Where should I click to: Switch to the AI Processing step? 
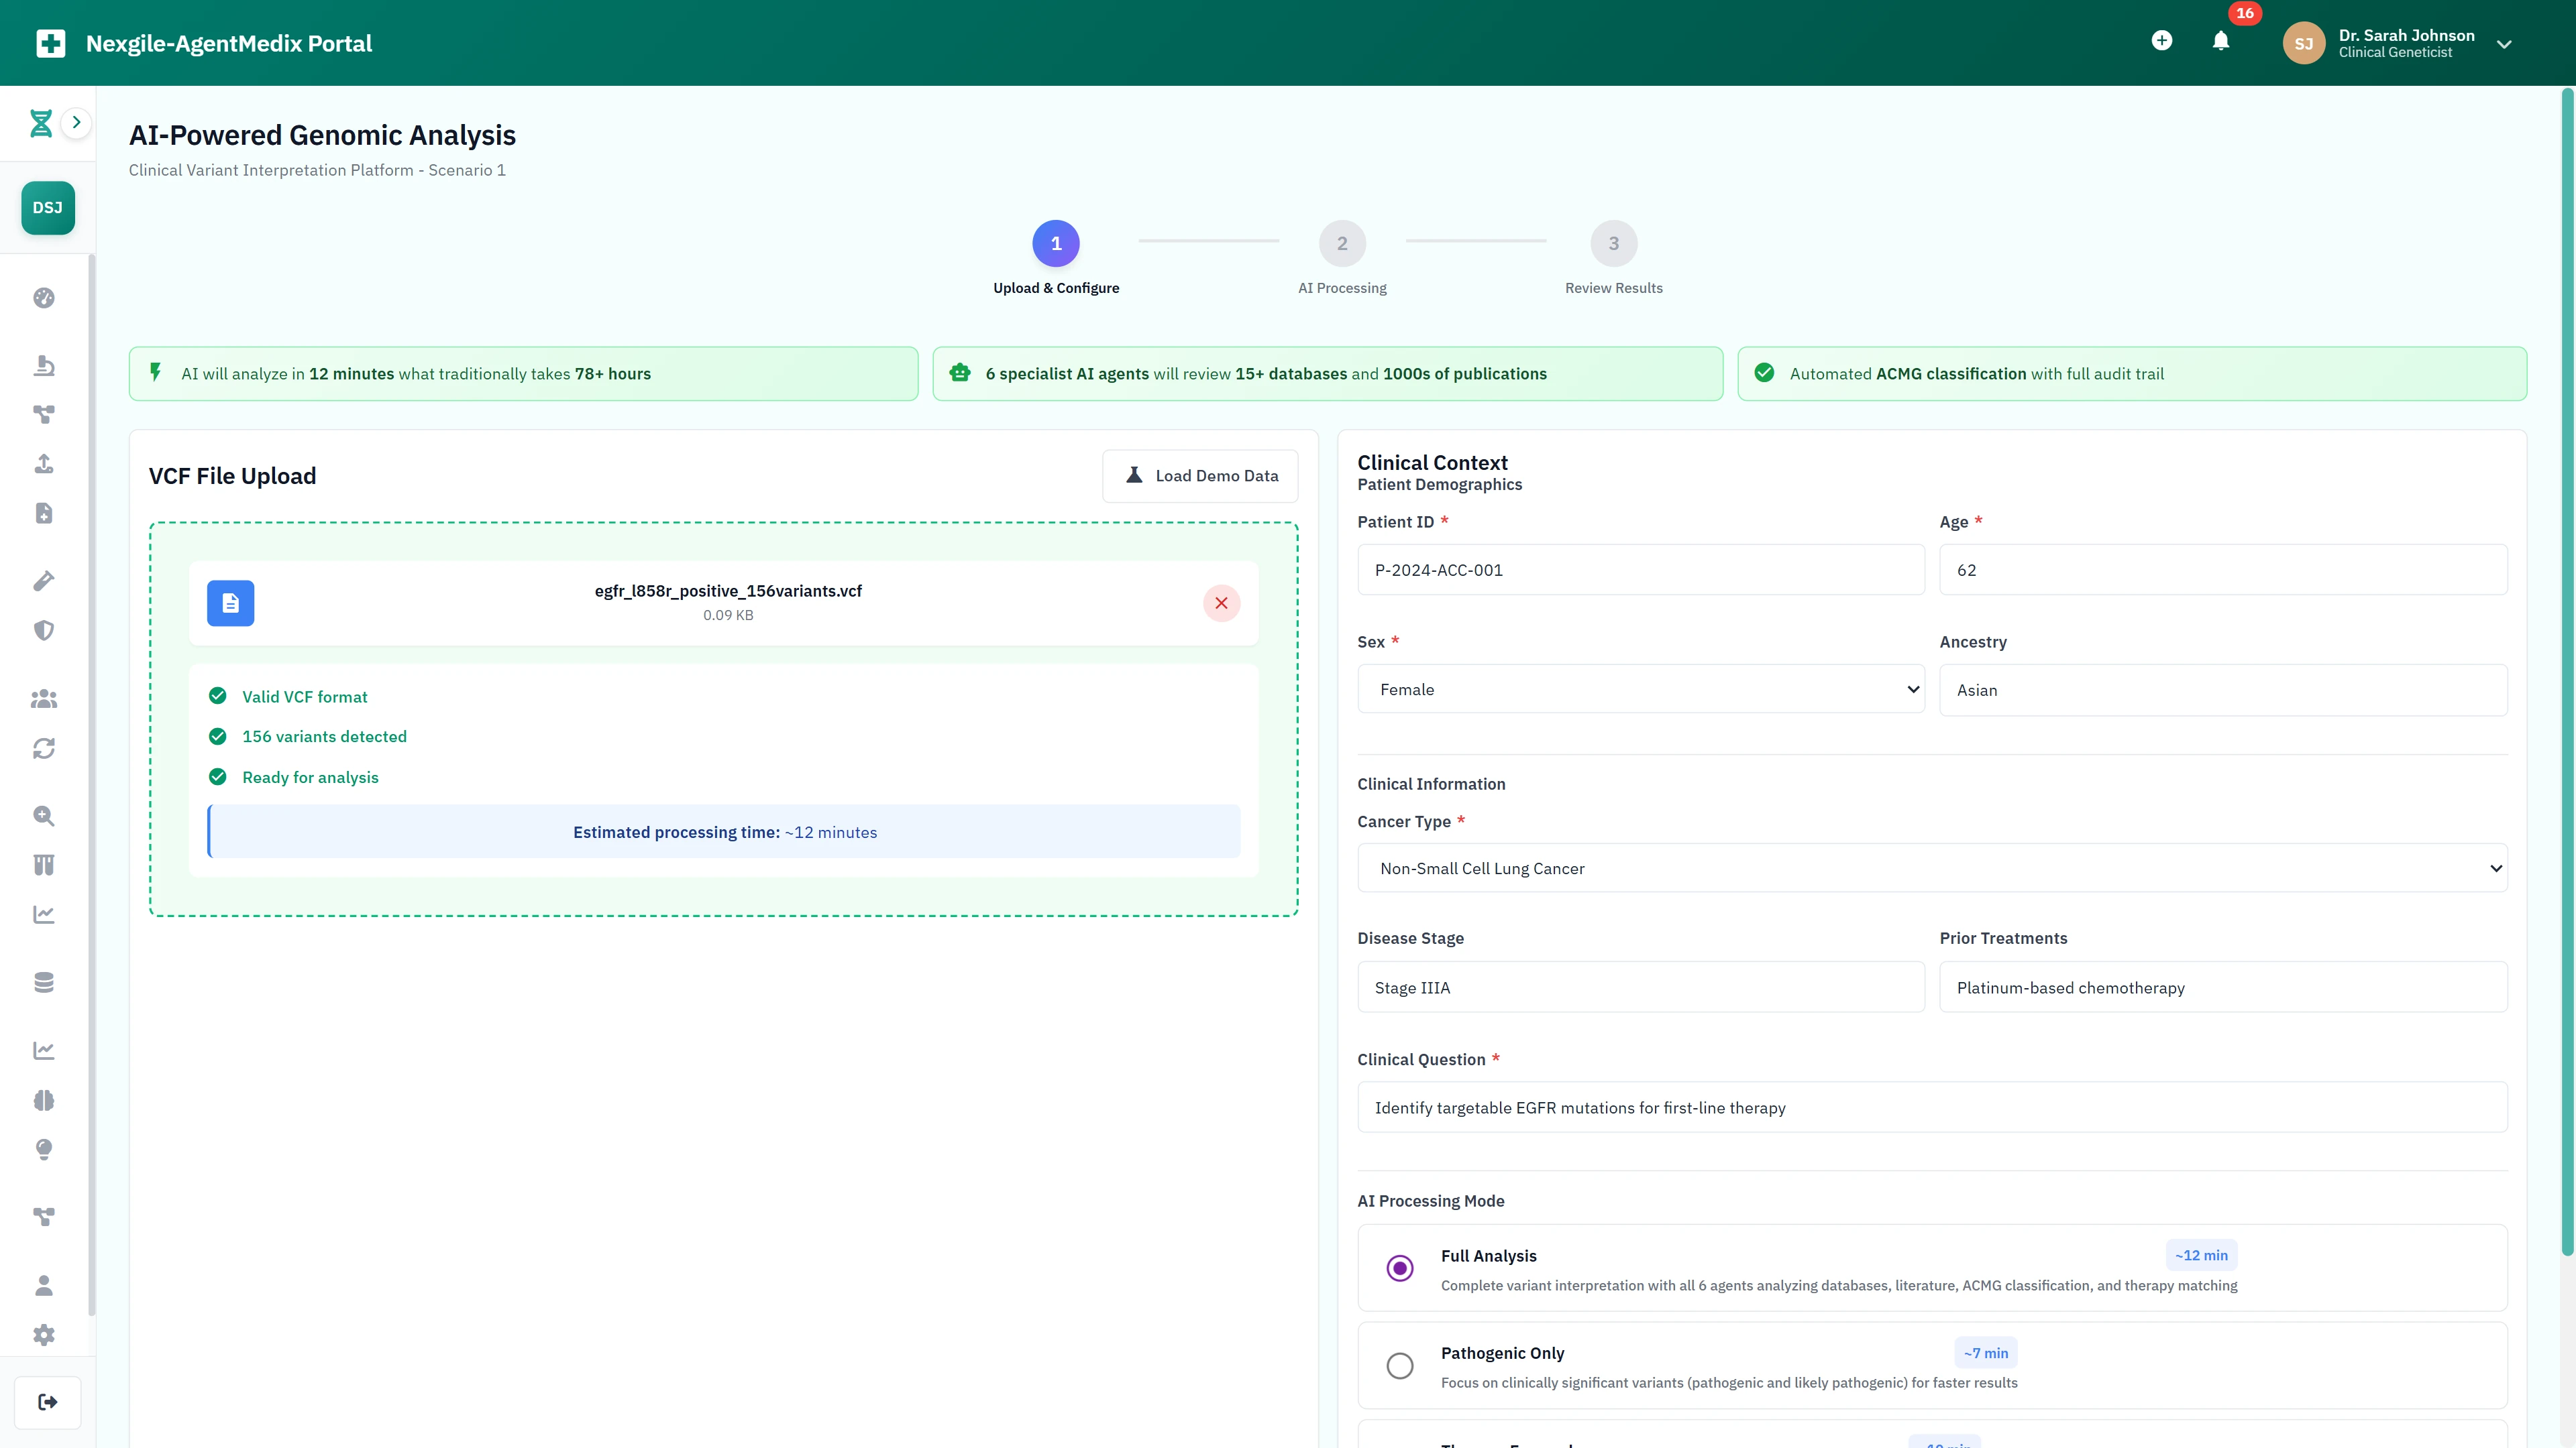click(1342, 243)
